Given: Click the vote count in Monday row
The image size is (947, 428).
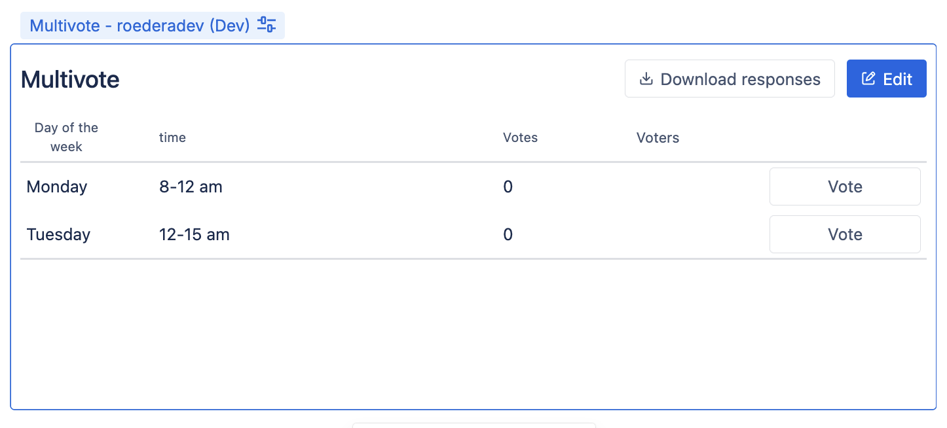Looking at the screenshot, I should coord(508,187).
